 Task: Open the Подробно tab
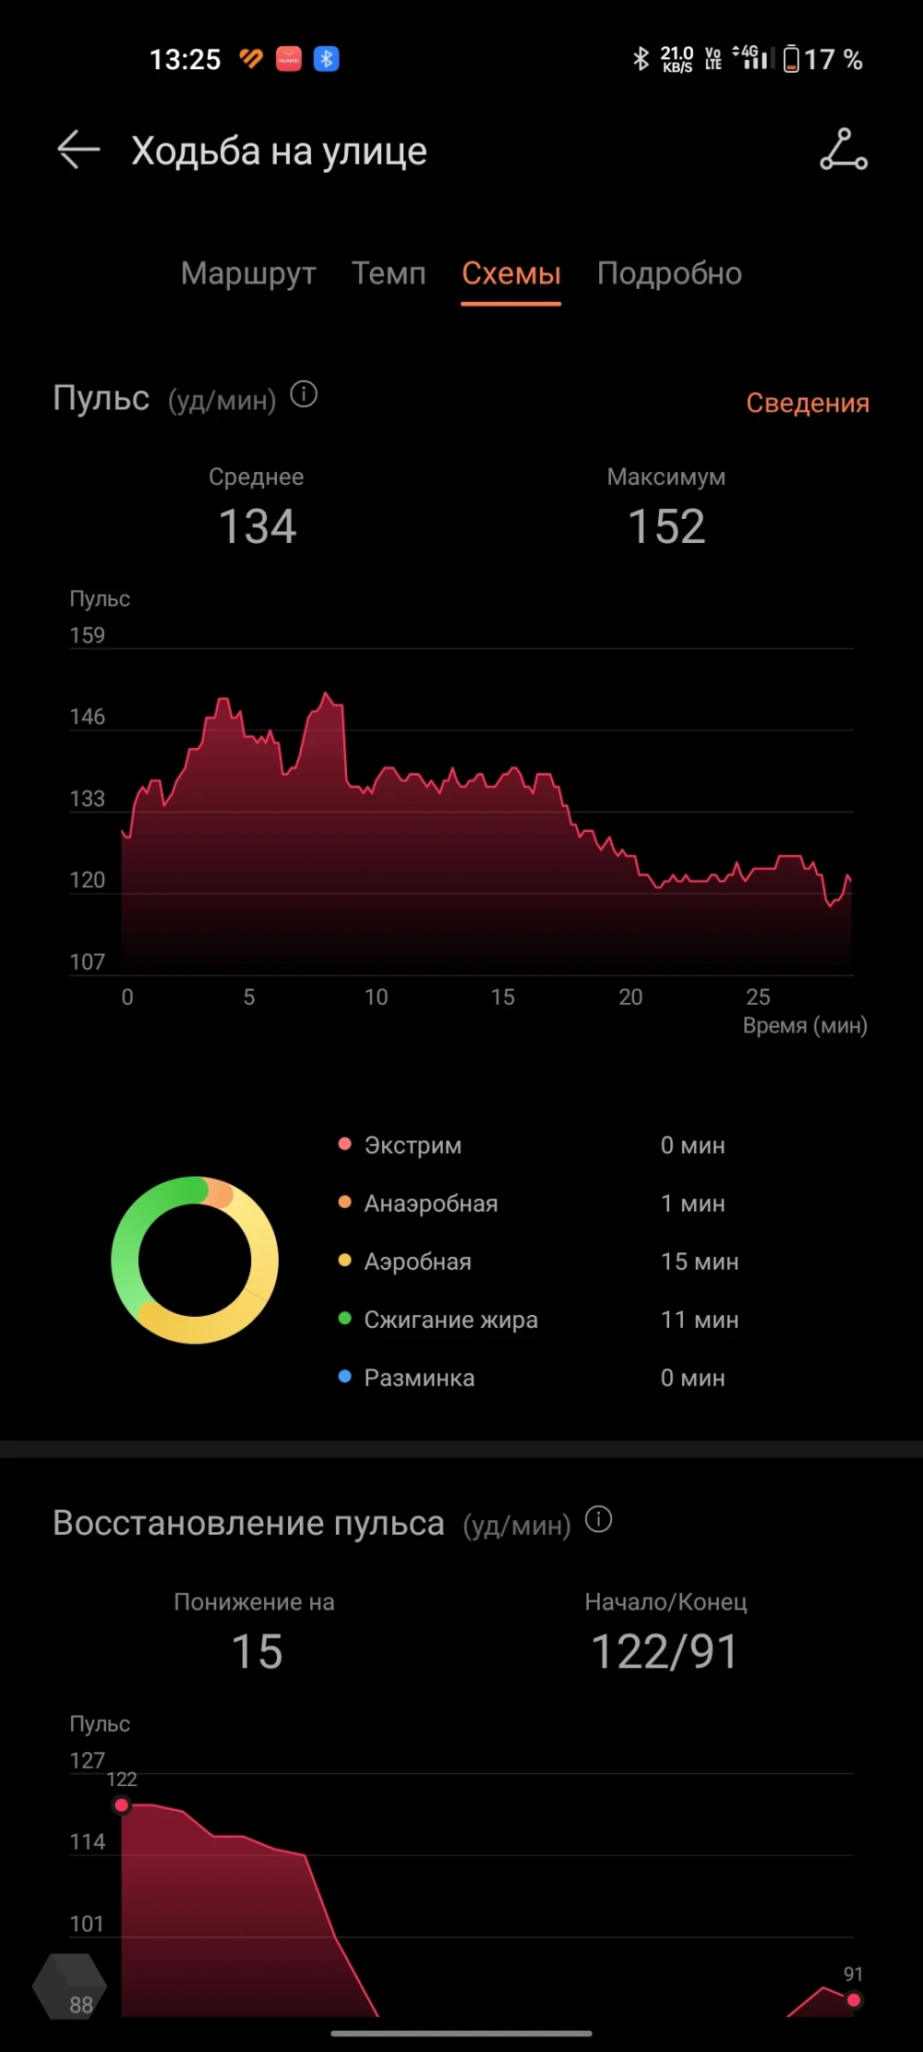669,273
